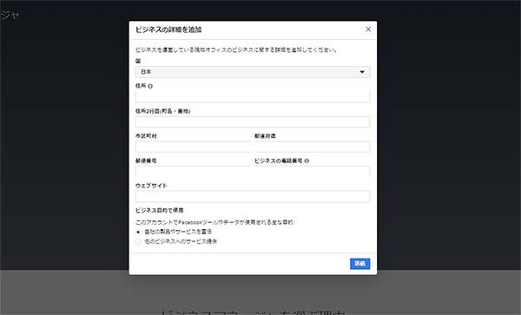Select 自社の製品やサービスを宣伝 radio option

click(x=138, y=232)
